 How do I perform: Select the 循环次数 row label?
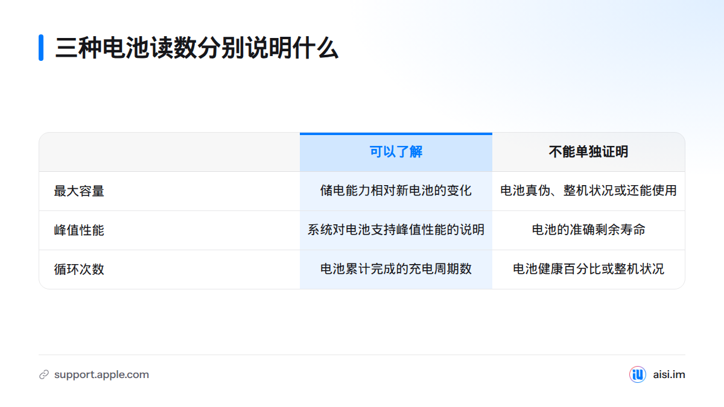[x=79, y=270]
